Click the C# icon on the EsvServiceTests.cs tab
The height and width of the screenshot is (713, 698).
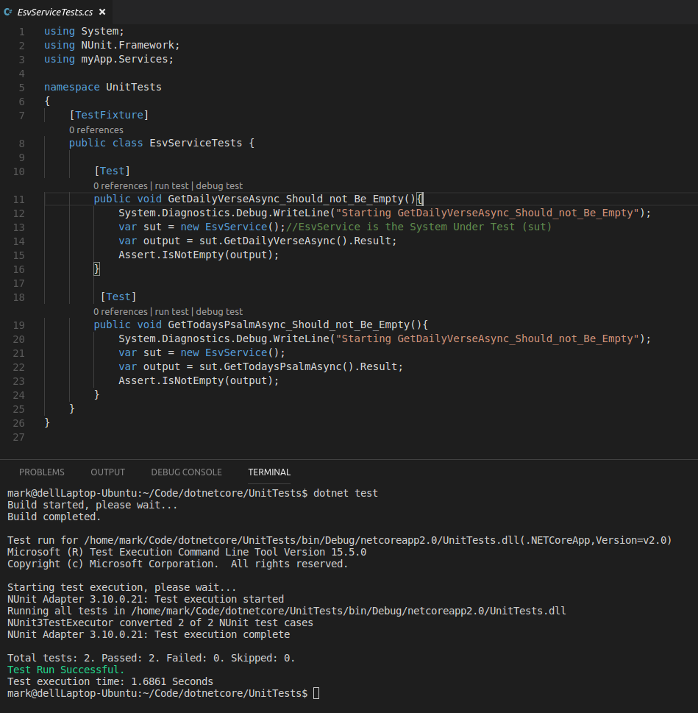click(x=9, y=12)
